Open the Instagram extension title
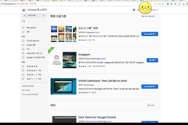188x125 pixels. (84, 55)
